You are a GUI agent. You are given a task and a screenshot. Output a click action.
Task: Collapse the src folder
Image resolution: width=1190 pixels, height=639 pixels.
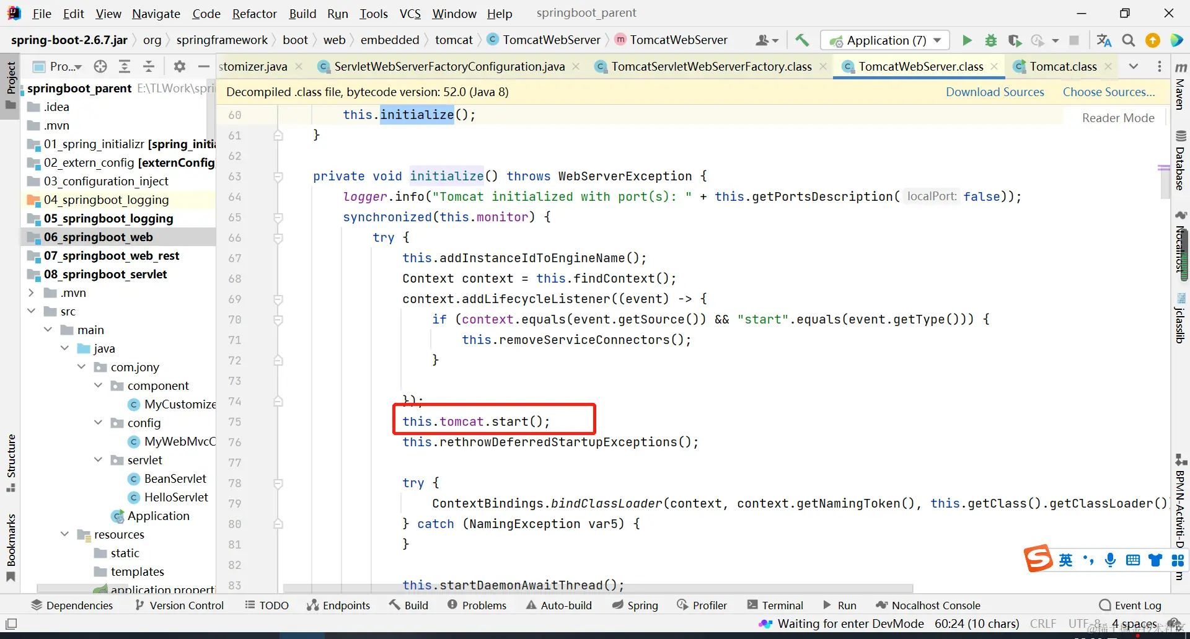point(31,311)
